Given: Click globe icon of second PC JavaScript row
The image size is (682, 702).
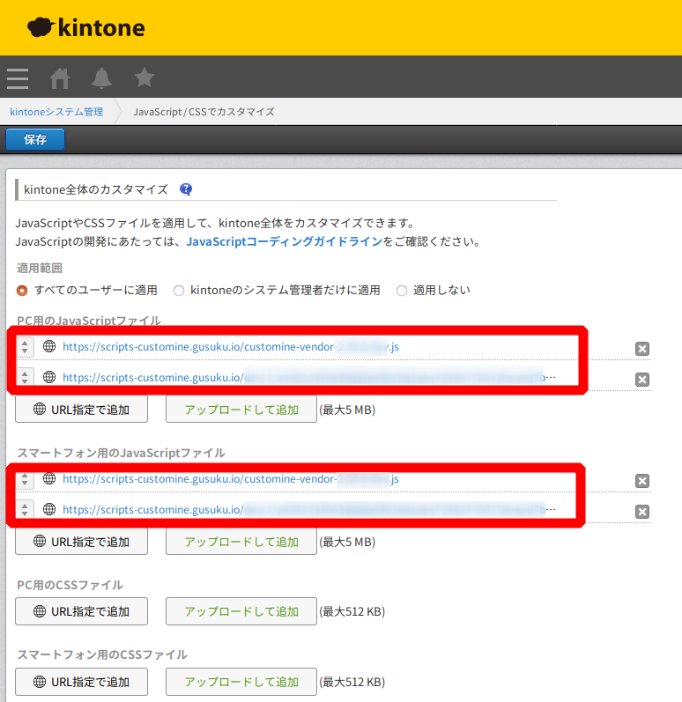Looking at the screenshot, I should pos(49,377).
